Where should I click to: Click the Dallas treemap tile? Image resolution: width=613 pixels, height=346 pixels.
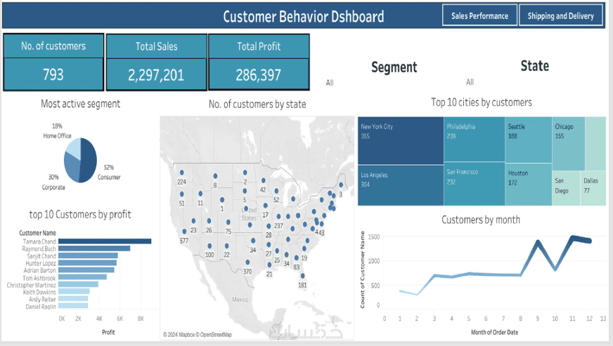(x=593, y=188)
